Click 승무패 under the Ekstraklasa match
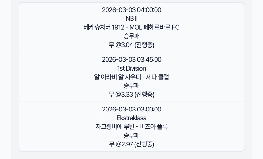This screenshot has width=263, height=159. [131, 136]
